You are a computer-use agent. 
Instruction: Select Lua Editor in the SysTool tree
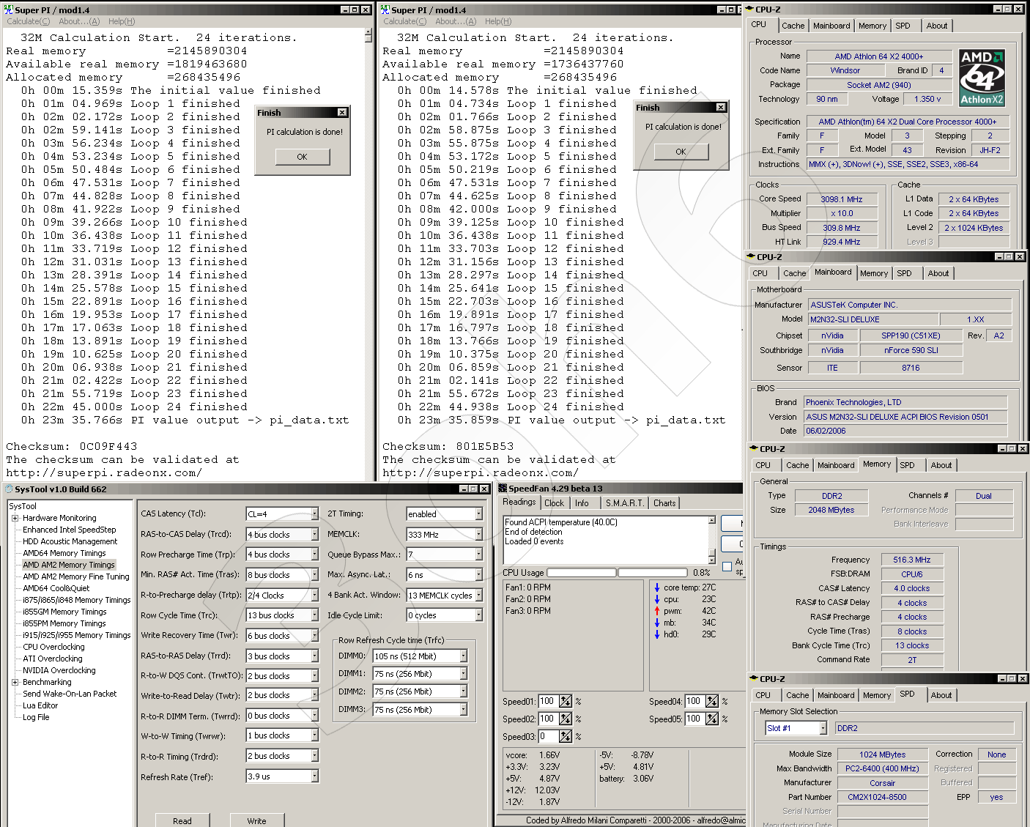(40, 705)
